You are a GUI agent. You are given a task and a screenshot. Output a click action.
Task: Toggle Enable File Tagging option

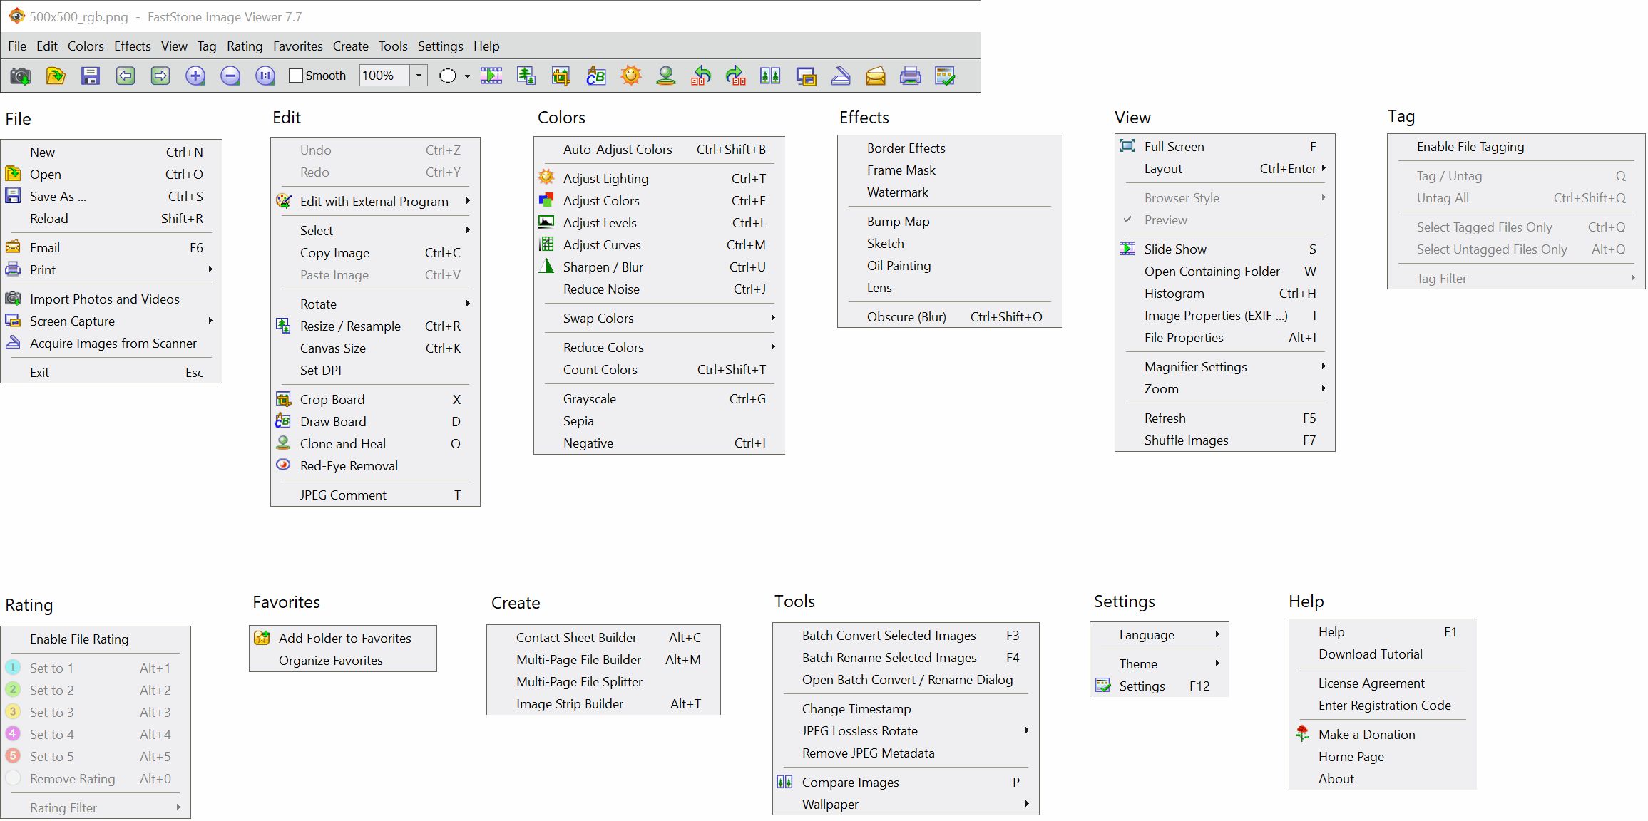[1470, 147]
